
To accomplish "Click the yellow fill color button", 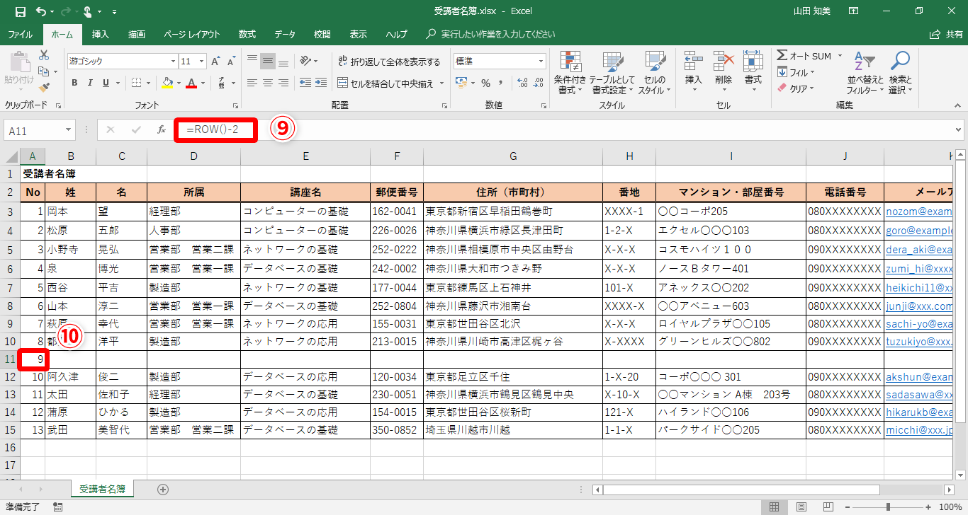I will click(x=167, y=83).
